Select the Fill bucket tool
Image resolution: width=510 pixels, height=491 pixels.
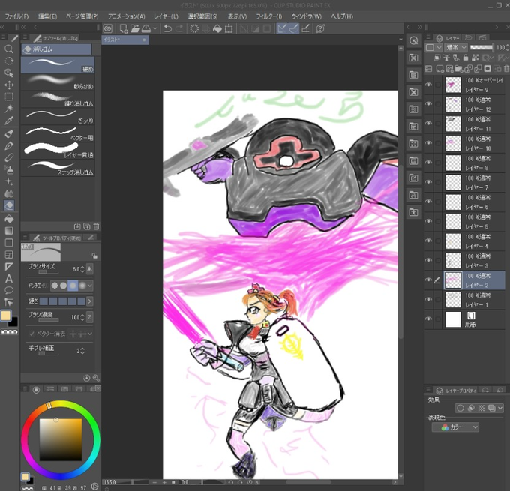click(x=9, y=218)
